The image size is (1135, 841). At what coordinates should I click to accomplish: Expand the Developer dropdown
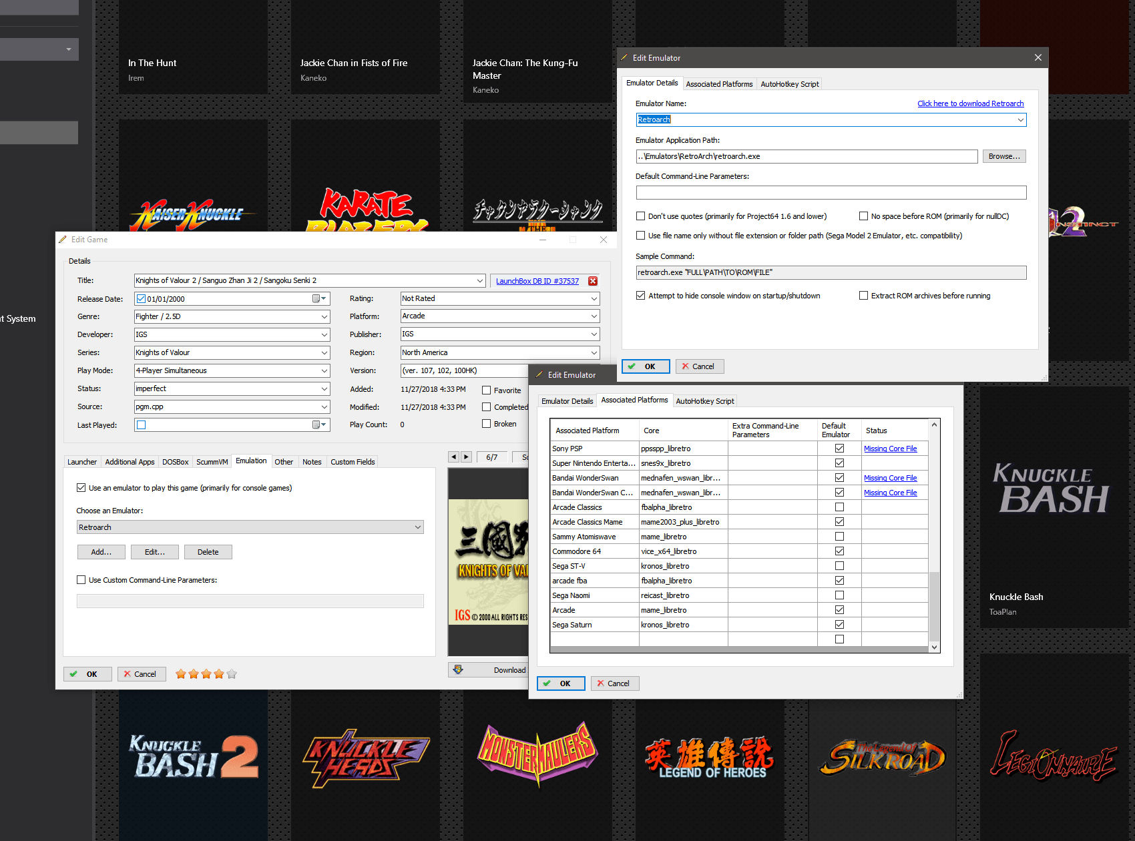click(324, 334)
